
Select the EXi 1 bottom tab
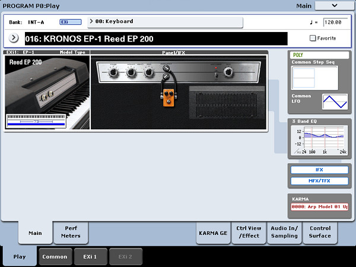(x=90, y=256)
